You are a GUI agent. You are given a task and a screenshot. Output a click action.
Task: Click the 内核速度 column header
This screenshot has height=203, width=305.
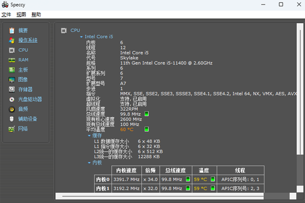127,171
